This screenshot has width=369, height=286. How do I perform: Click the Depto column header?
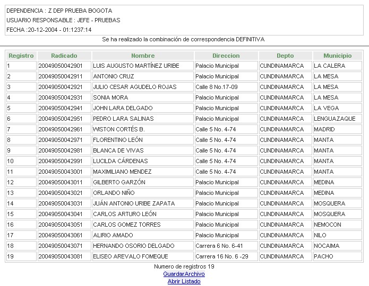(x=285, y=56)
